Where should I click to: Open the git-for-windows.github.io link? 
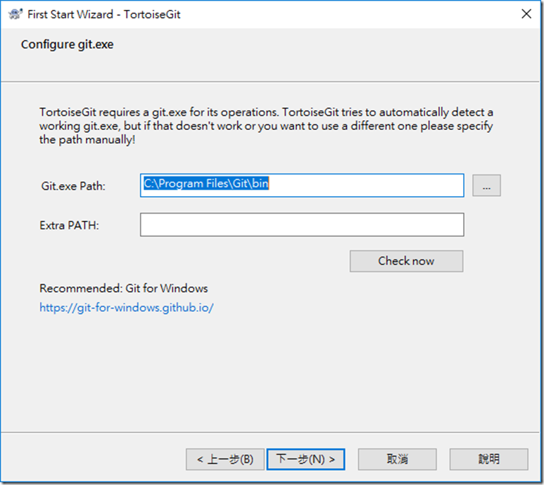[x=126, y=308]
